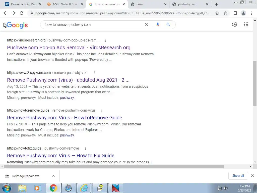This screenshot has width=257, height=193.
Task: Close the Download Old Versions tab
Action: (x=40, y=5)
